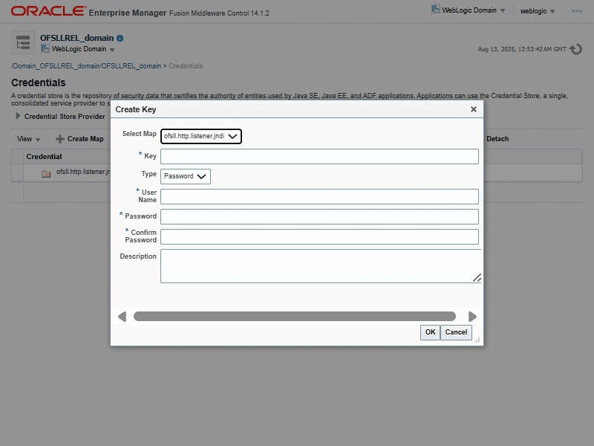Click into the Description text area
594x446 pixels.
[320, 266]
